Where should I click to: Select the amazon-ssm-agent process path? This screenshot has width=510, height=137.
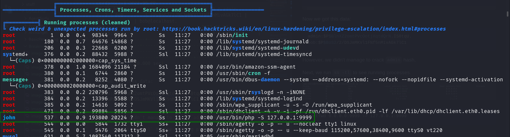[256, 67]
